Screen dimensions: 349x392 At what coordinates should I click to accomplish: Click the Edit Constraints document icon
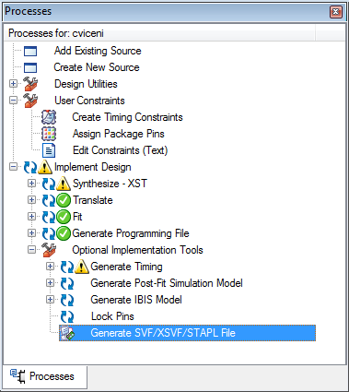(x=49, y=150)
